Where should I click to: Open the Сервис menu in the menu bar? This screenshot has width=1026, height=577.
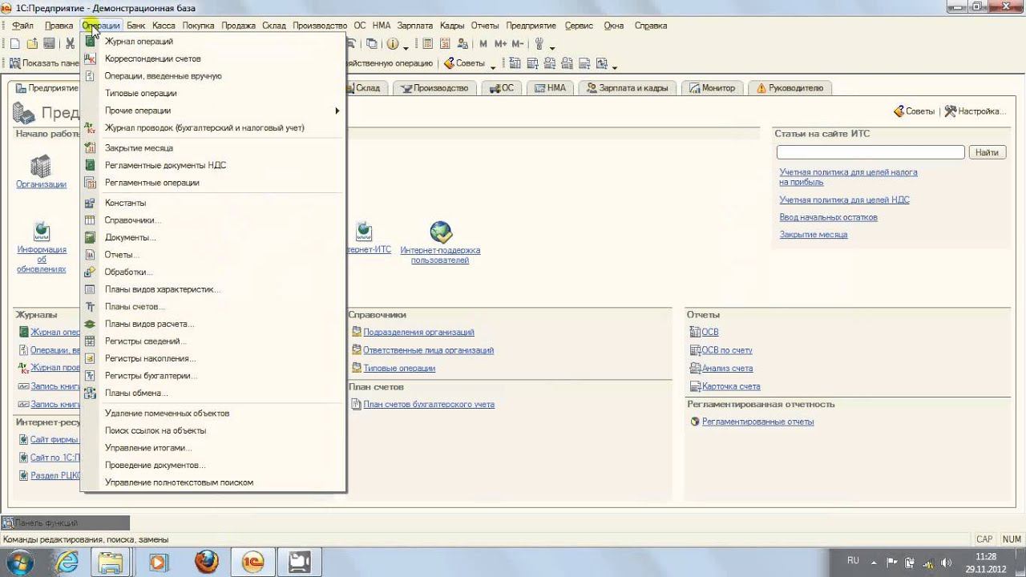(x=579, y=26)
